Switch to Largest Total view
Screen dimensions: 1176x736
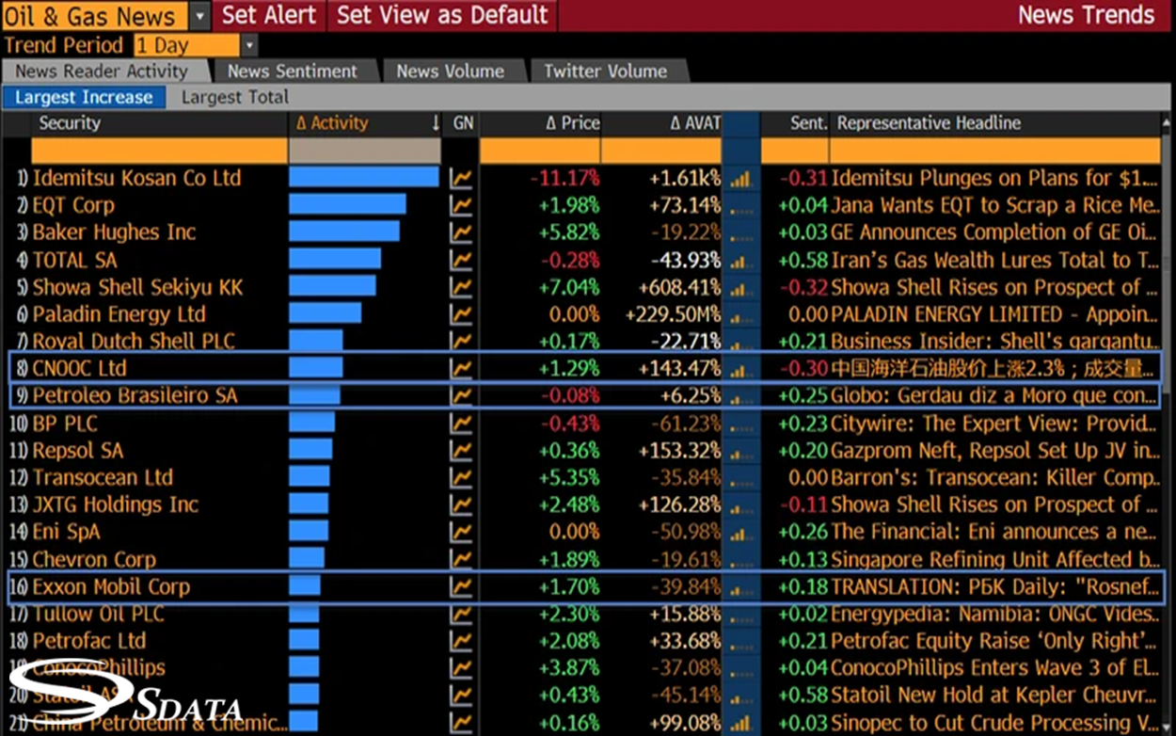tap(235, 97)
